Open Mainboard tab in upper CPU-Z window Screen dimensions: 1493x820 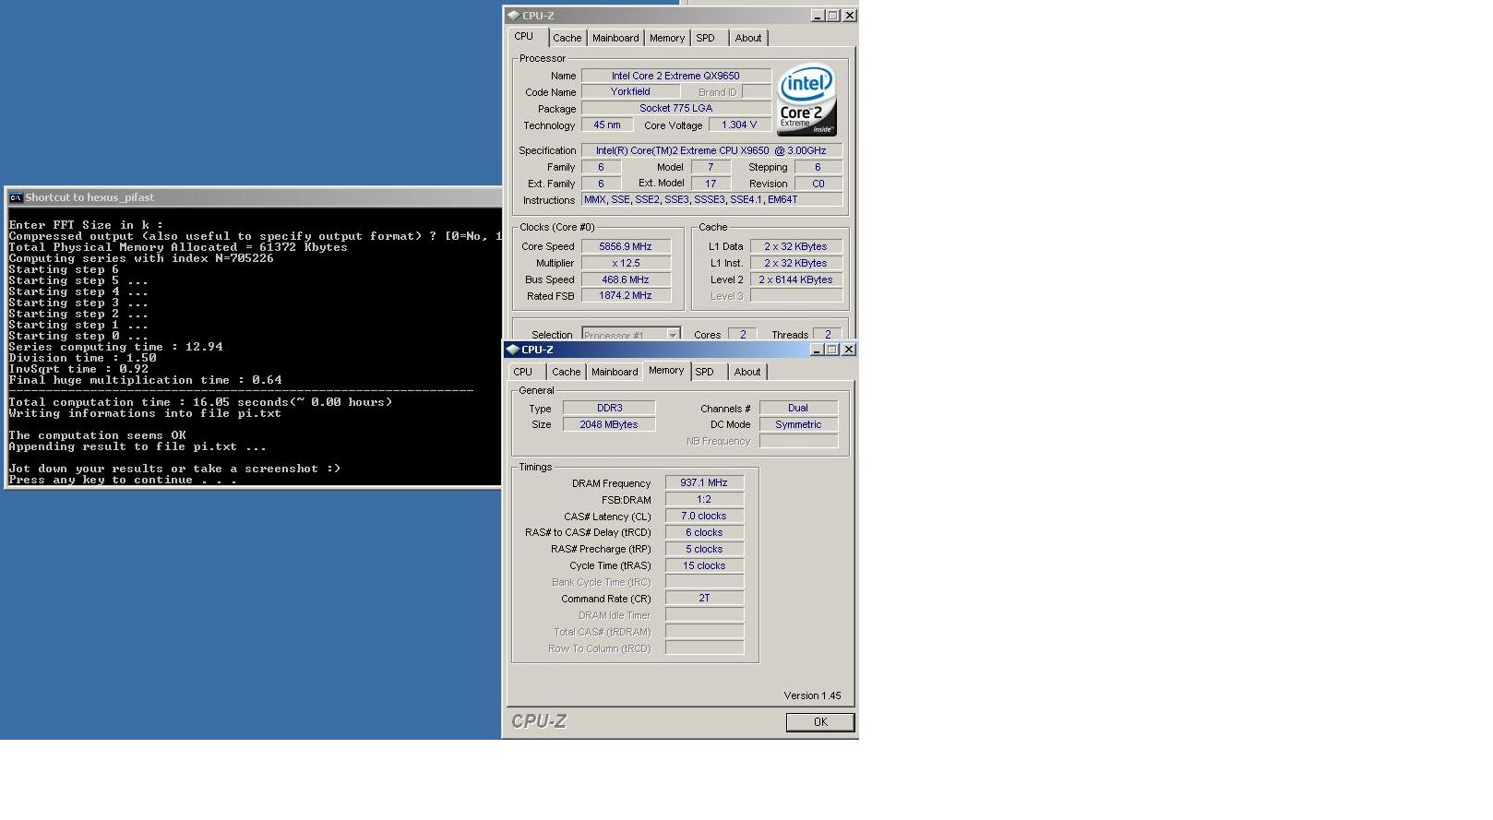coord(615,38)
